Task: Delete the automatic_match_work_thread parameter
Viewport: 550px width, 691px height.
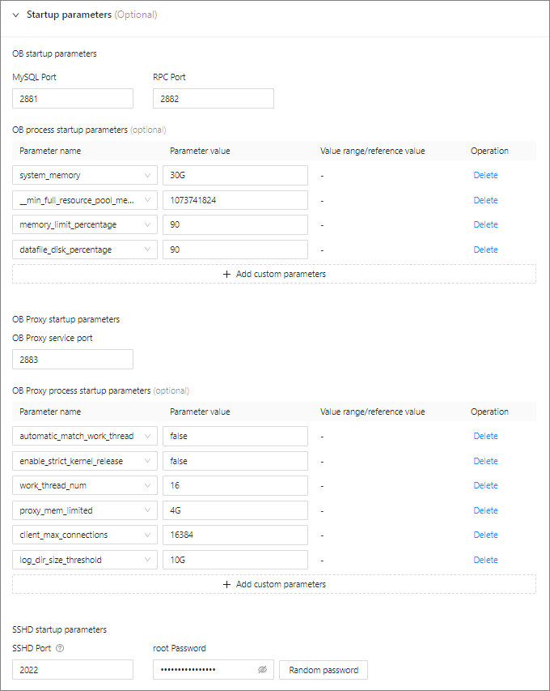Action: 485,436
